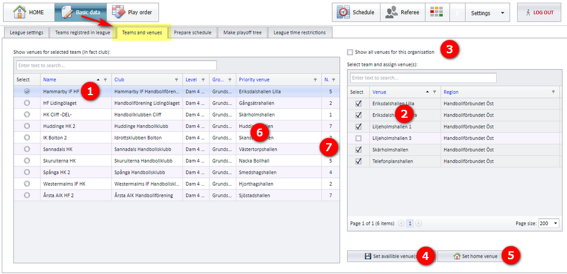
Task: Uncheck Skärholmshallen venue checkbox
Action: point(358,149)
